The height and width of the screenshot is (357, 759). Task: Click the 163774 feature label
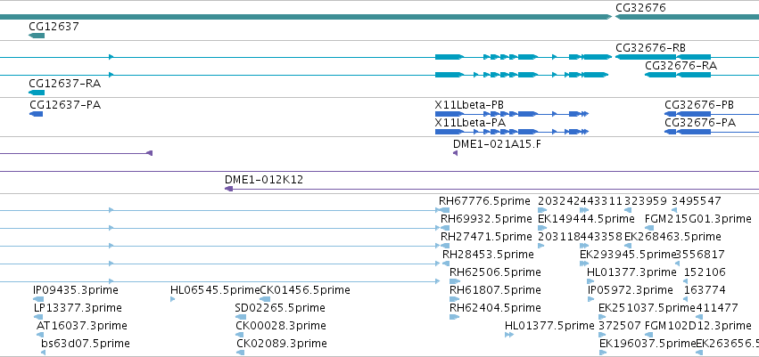tap(705, 290)
